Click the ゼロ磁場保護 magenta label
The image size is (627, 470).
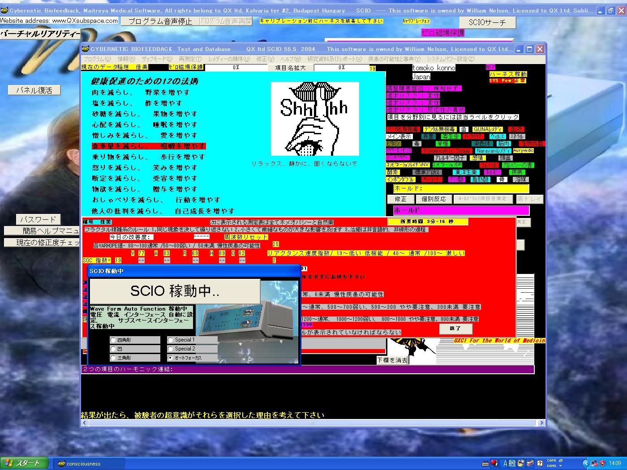coord(442,33)
